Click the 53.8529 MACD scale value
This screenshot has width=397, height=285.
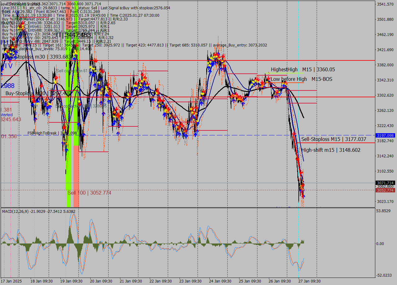[x=384, y=211]
